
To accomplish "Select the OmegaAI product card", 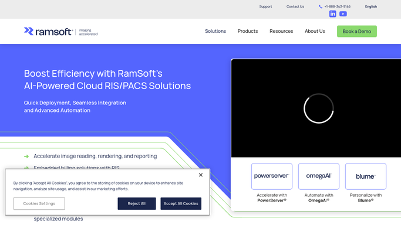I will 319,176.
